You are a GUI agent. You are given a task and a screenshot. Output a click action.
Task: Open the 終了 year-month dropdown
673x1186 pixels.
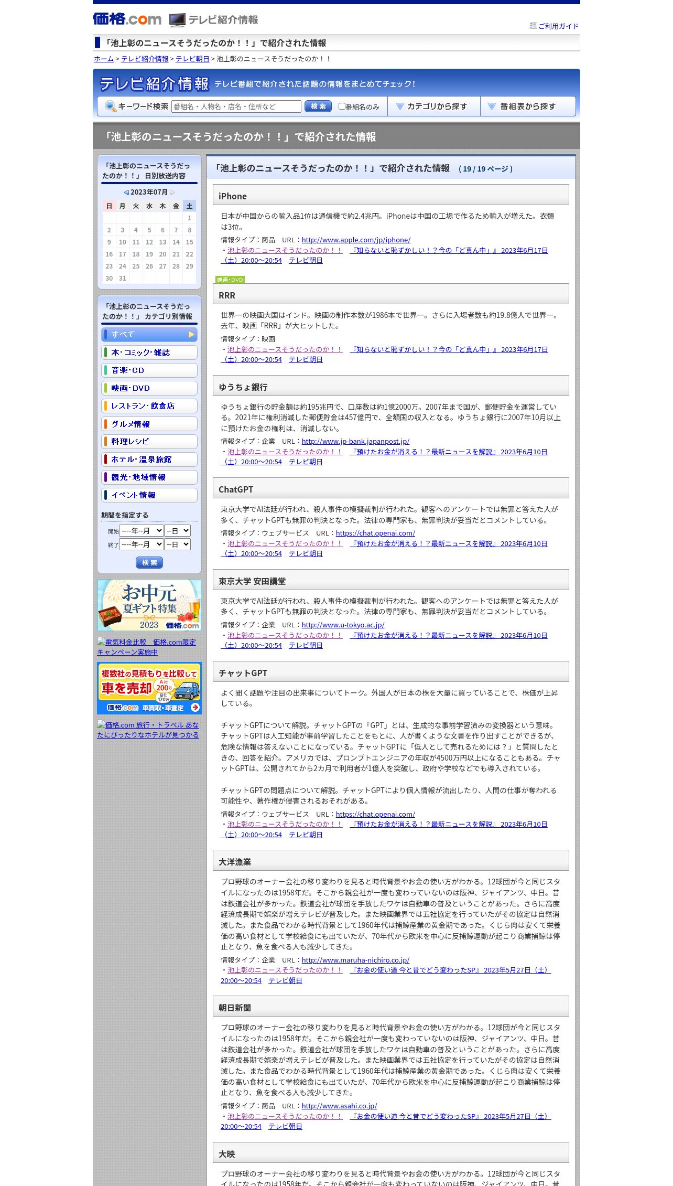(x=142, y=544)
